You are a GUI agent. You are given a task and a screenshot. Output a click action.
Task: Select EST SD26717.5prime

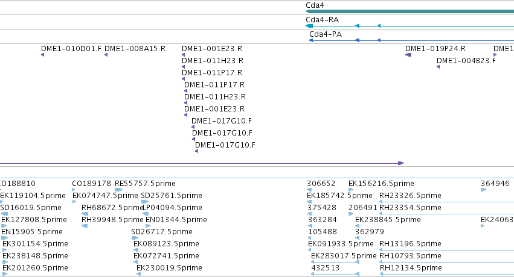[162, 232]
